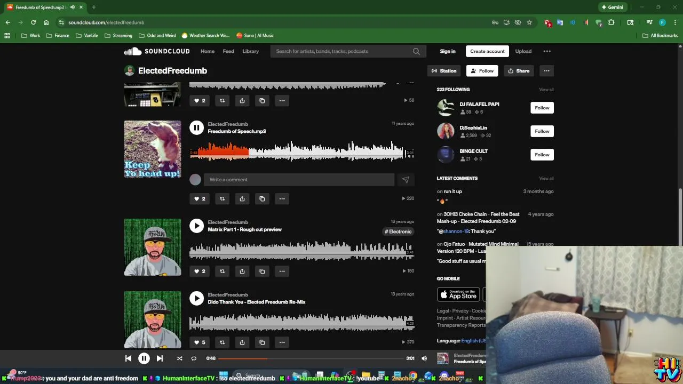Screen dimensions: 683x384
Task: Follow DJ FALAFEL PAPI
Action: (542, 108)
